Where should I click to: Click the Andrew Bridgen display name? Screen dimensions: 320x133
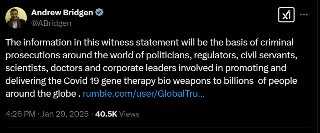pyautogui.click(x=62, y=13)
